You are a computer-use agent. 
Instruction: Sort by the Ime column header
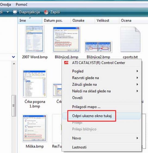30,20
